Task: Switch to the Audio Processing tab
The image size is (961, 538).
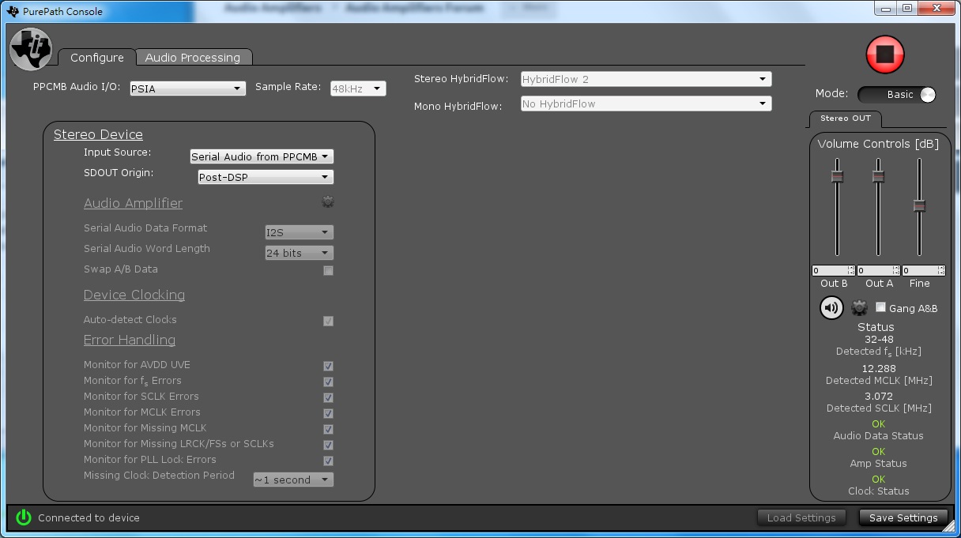Action: click(193, 58)
